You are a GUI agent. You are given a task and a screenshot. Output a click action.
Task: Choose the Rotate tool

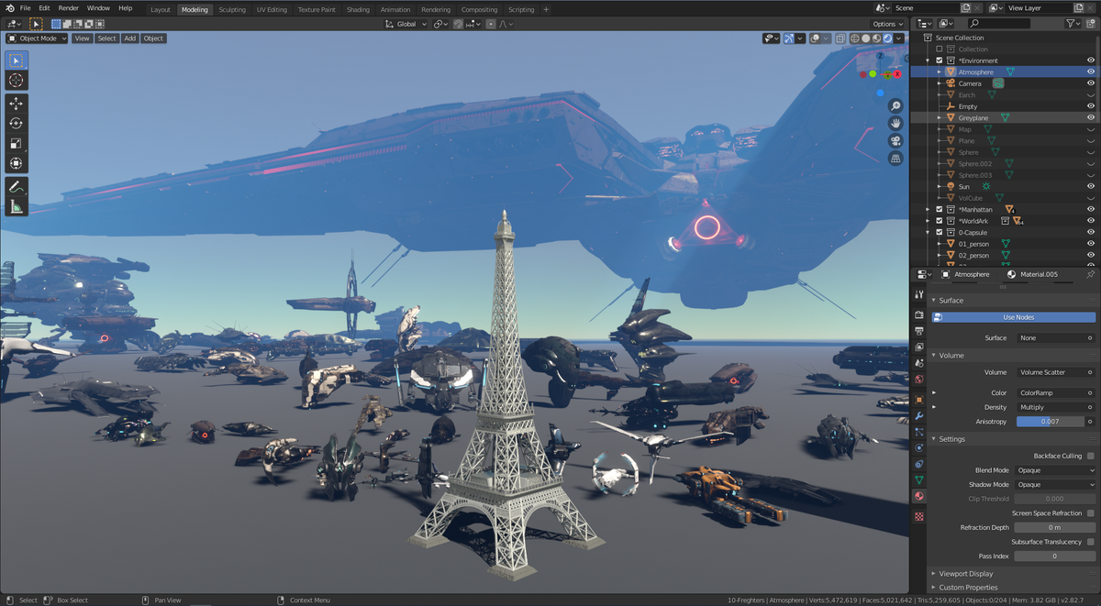[x=16, y=124]
